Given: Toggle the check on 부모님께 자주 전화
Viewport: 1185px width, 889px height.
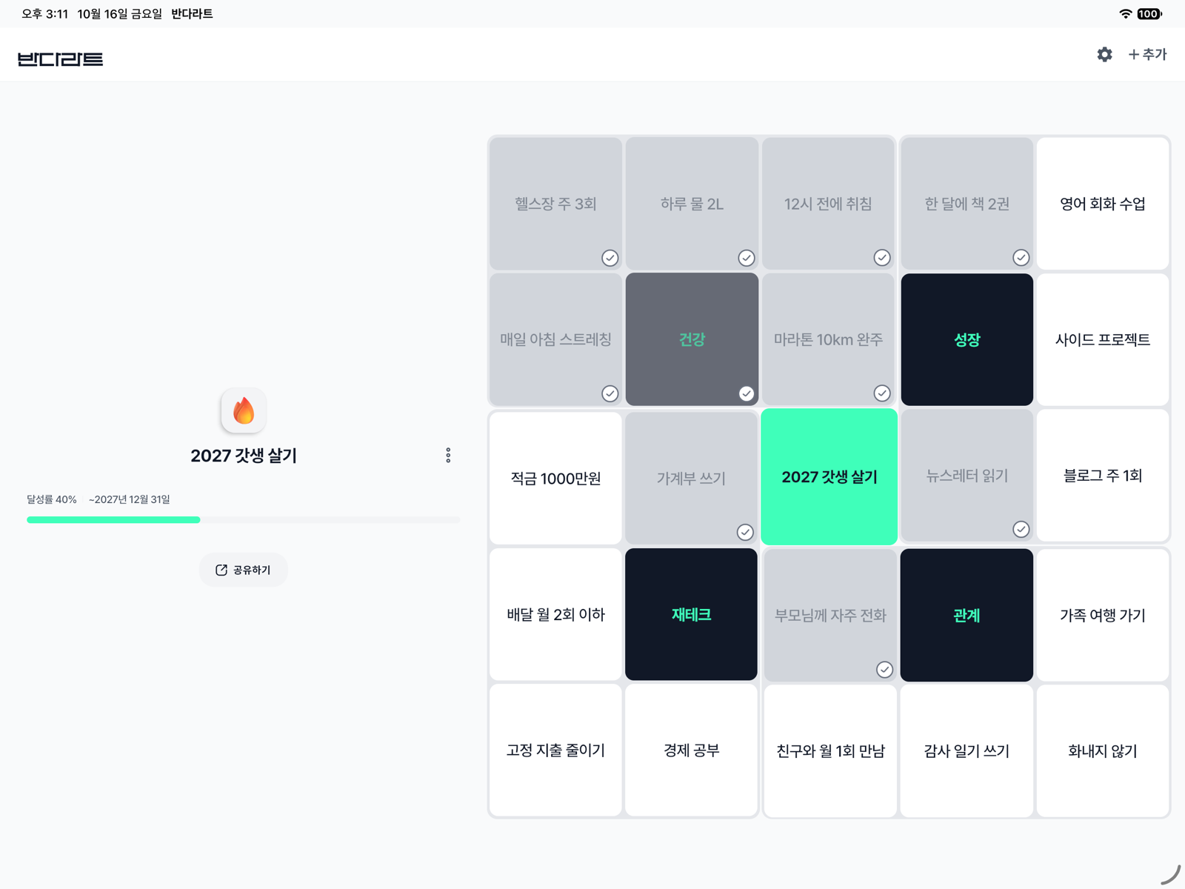Looking at the screenshot, I should click(884, 670).
